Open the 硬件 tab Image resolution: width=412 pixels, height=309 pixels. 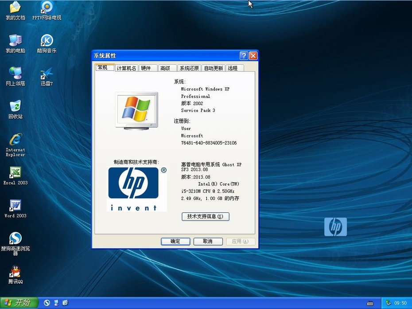click(148, 68)
